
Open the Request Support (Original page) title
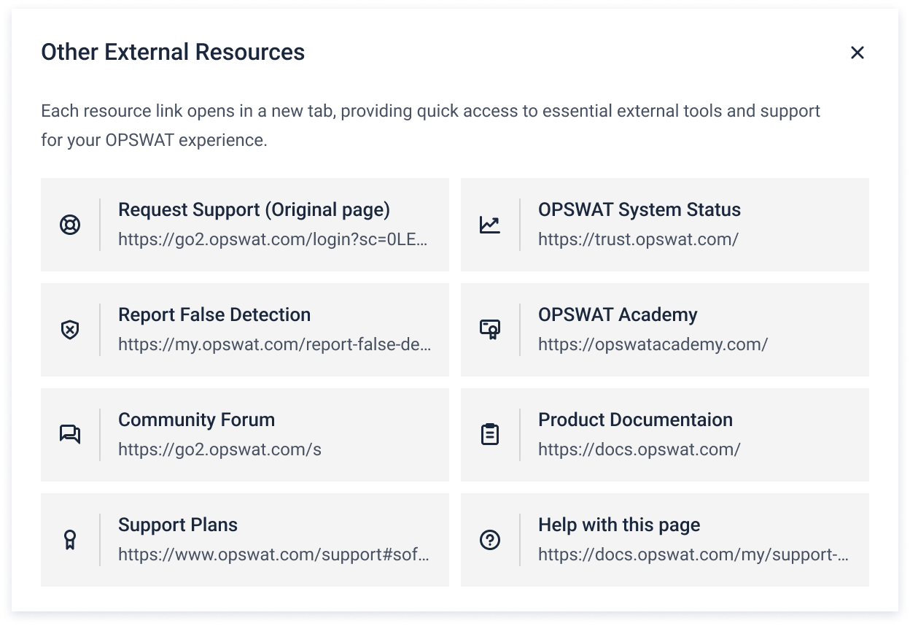point(254,210)
